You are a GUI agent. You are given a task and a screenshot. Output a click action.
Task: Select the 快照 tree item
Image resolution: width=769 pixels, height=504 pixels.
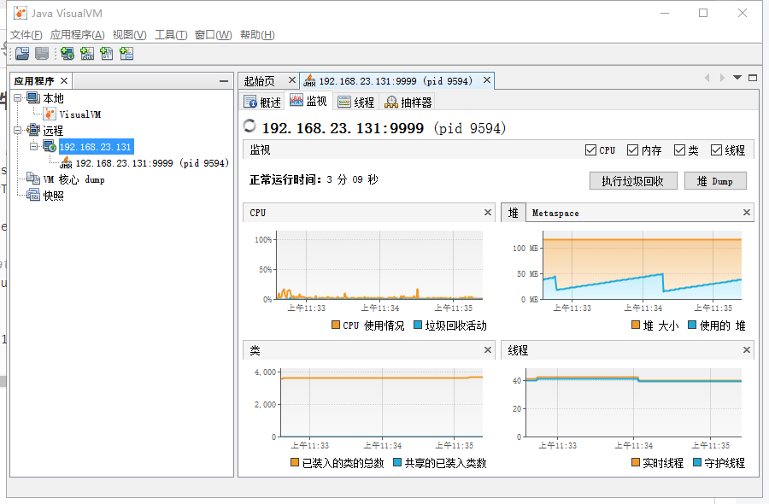pyautogui.click(x=54, y=196)
